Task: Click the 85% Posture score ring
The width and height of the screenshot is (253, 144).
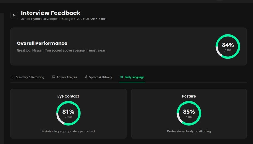Action: [189, 113]
